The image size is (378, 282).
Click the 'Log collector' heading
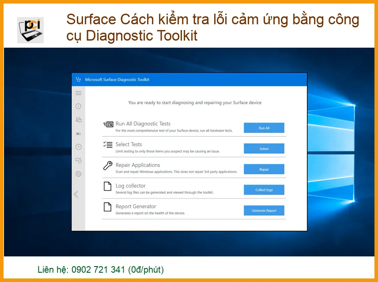tap(130, 186)
